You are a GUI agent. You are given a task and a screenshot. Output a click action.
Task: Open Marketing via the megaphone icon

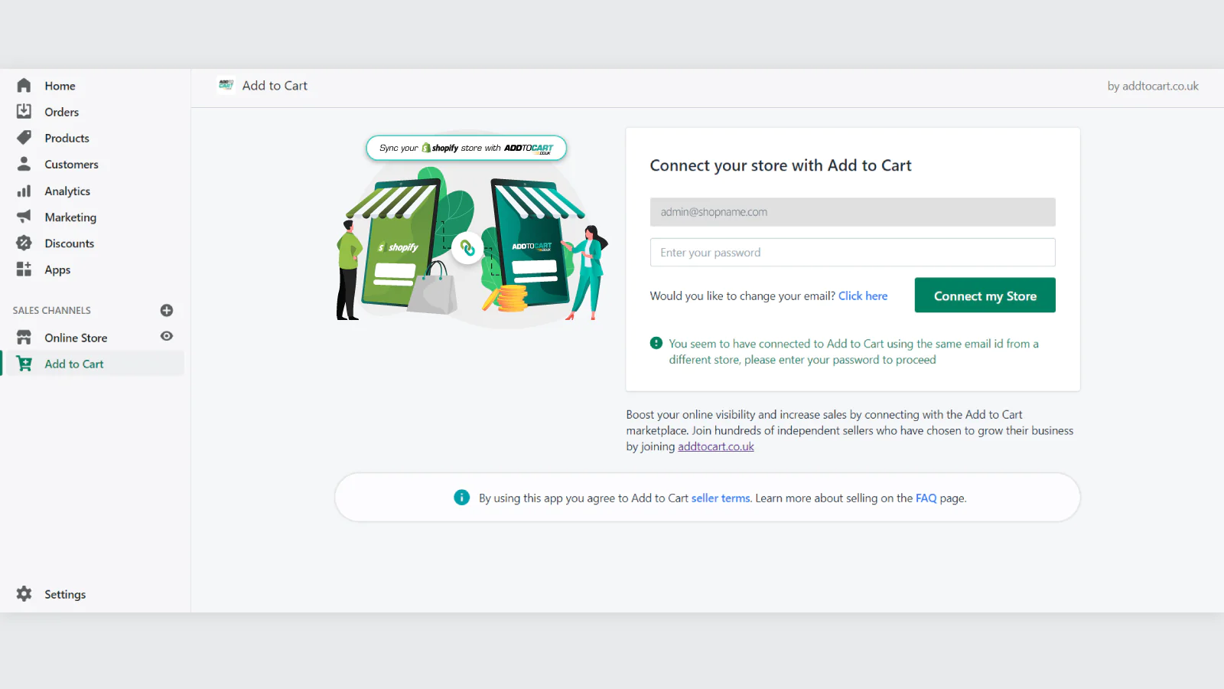[24, 217]
